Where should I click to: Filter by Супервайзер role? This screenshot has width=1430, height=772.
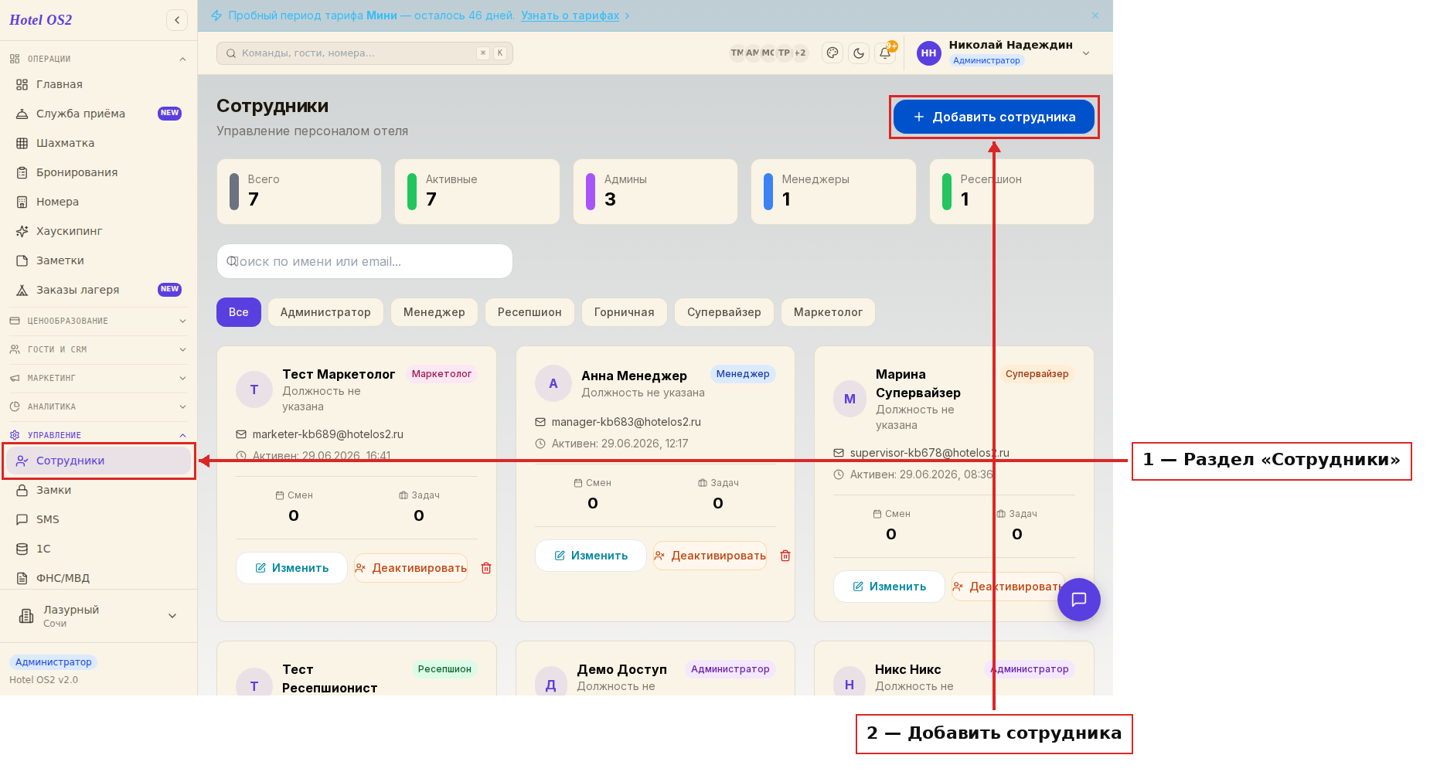tap(724, 312)
